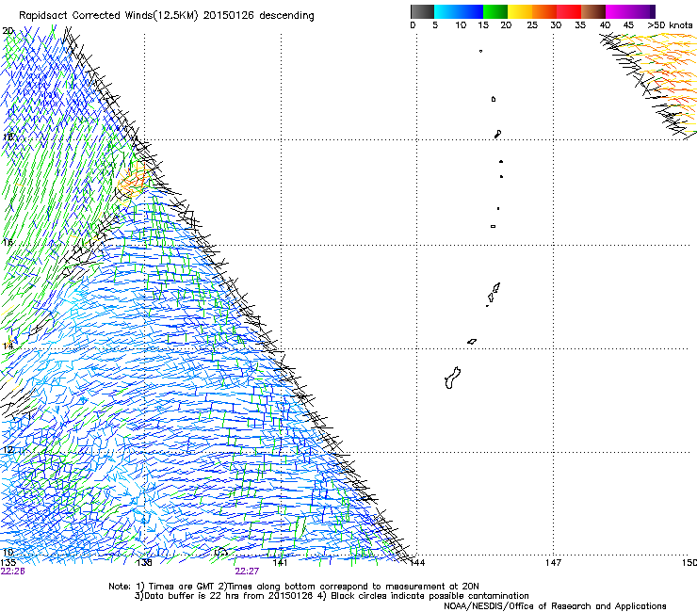
Task: Click the '45' legend scale label
Action: tap(628, 25)
